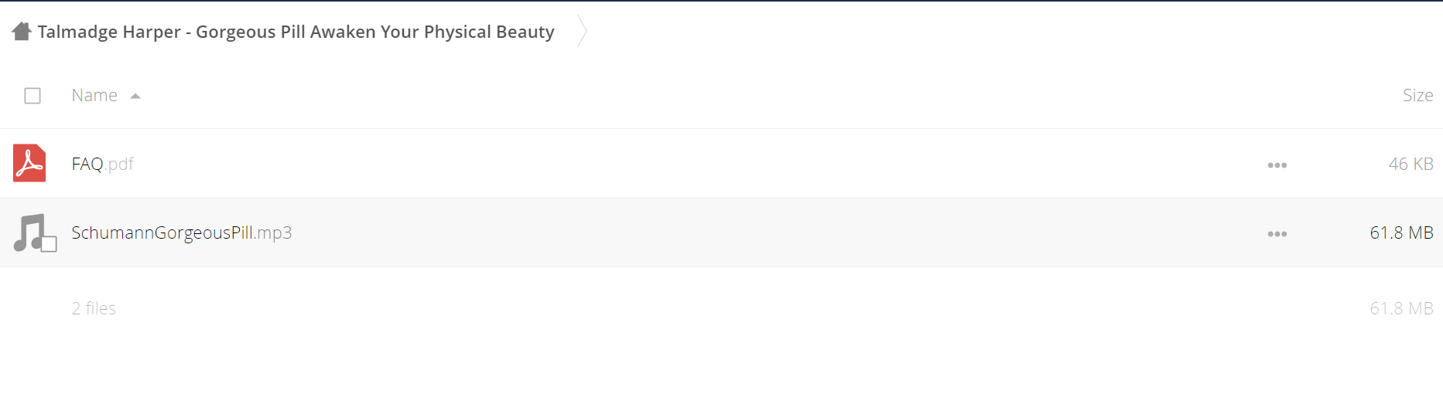The image size is (1443, 397).
Task: Open the FAQ.pdf file name link
Action: (103, 164)
